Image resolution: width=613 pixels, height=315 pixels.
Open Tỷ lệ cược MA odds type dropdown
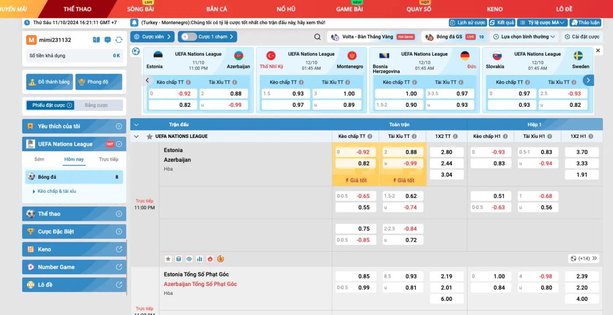pos(542,22)
